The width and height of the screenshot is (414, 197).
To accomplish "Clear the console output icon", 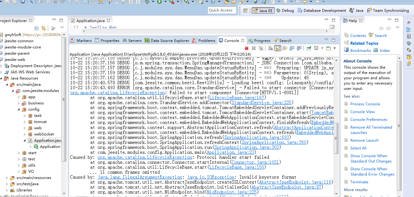I will pyautogui.click(x=270, y=48).
